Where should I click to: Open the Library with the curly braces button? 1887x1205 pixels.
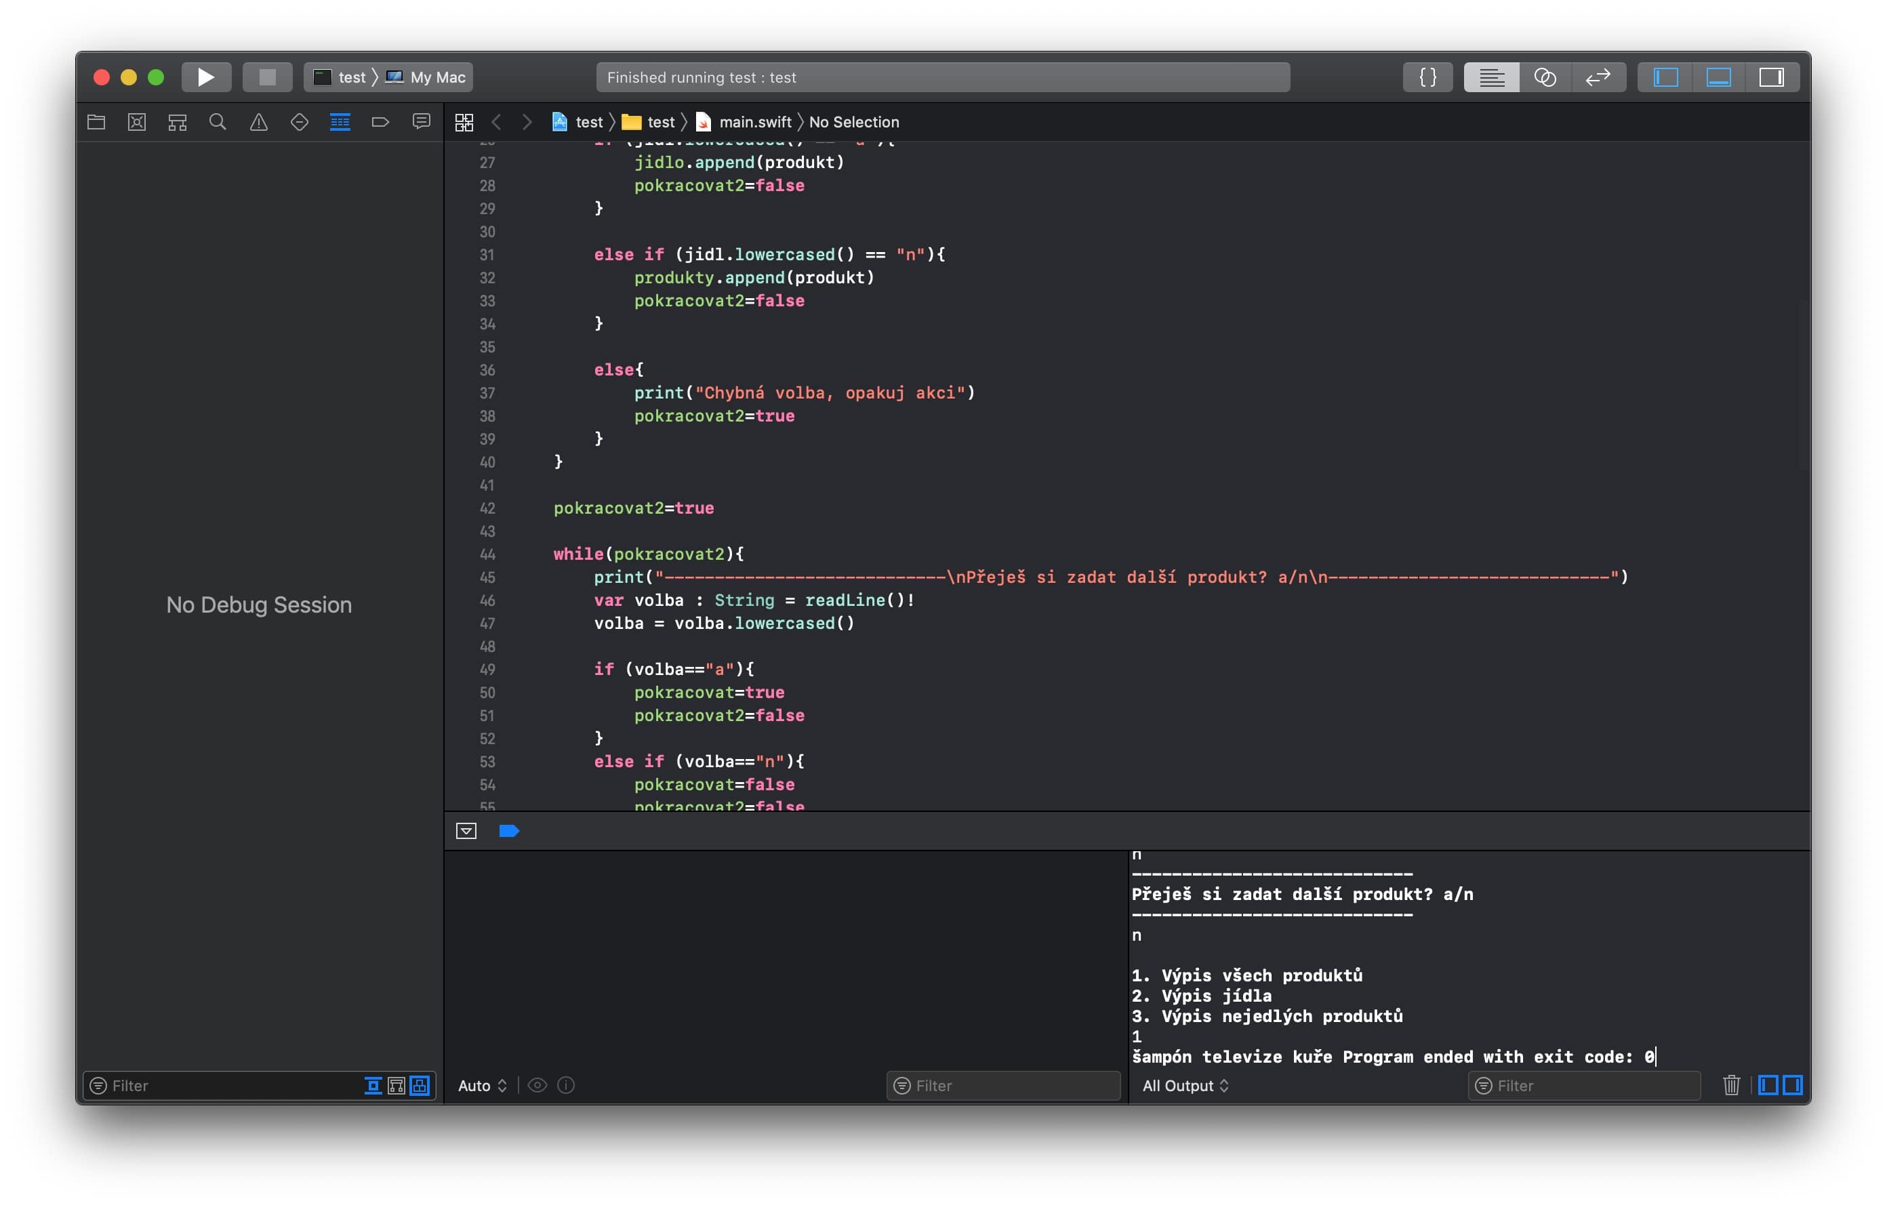click(1427, 77)
